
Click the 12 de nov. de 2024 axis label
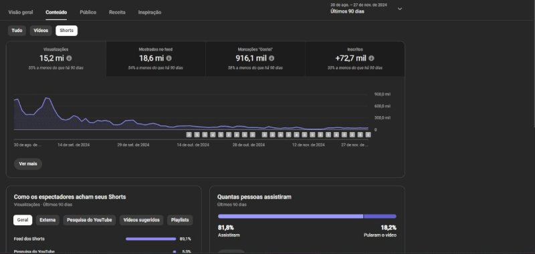[308, 145]
